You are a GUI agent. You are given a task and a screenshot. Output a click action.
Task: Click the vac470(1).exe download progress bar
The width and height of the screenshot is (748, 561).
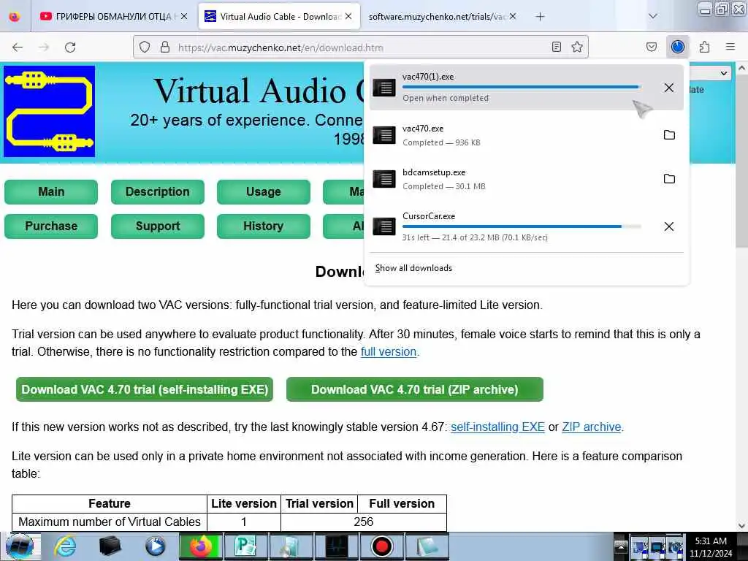522,87
